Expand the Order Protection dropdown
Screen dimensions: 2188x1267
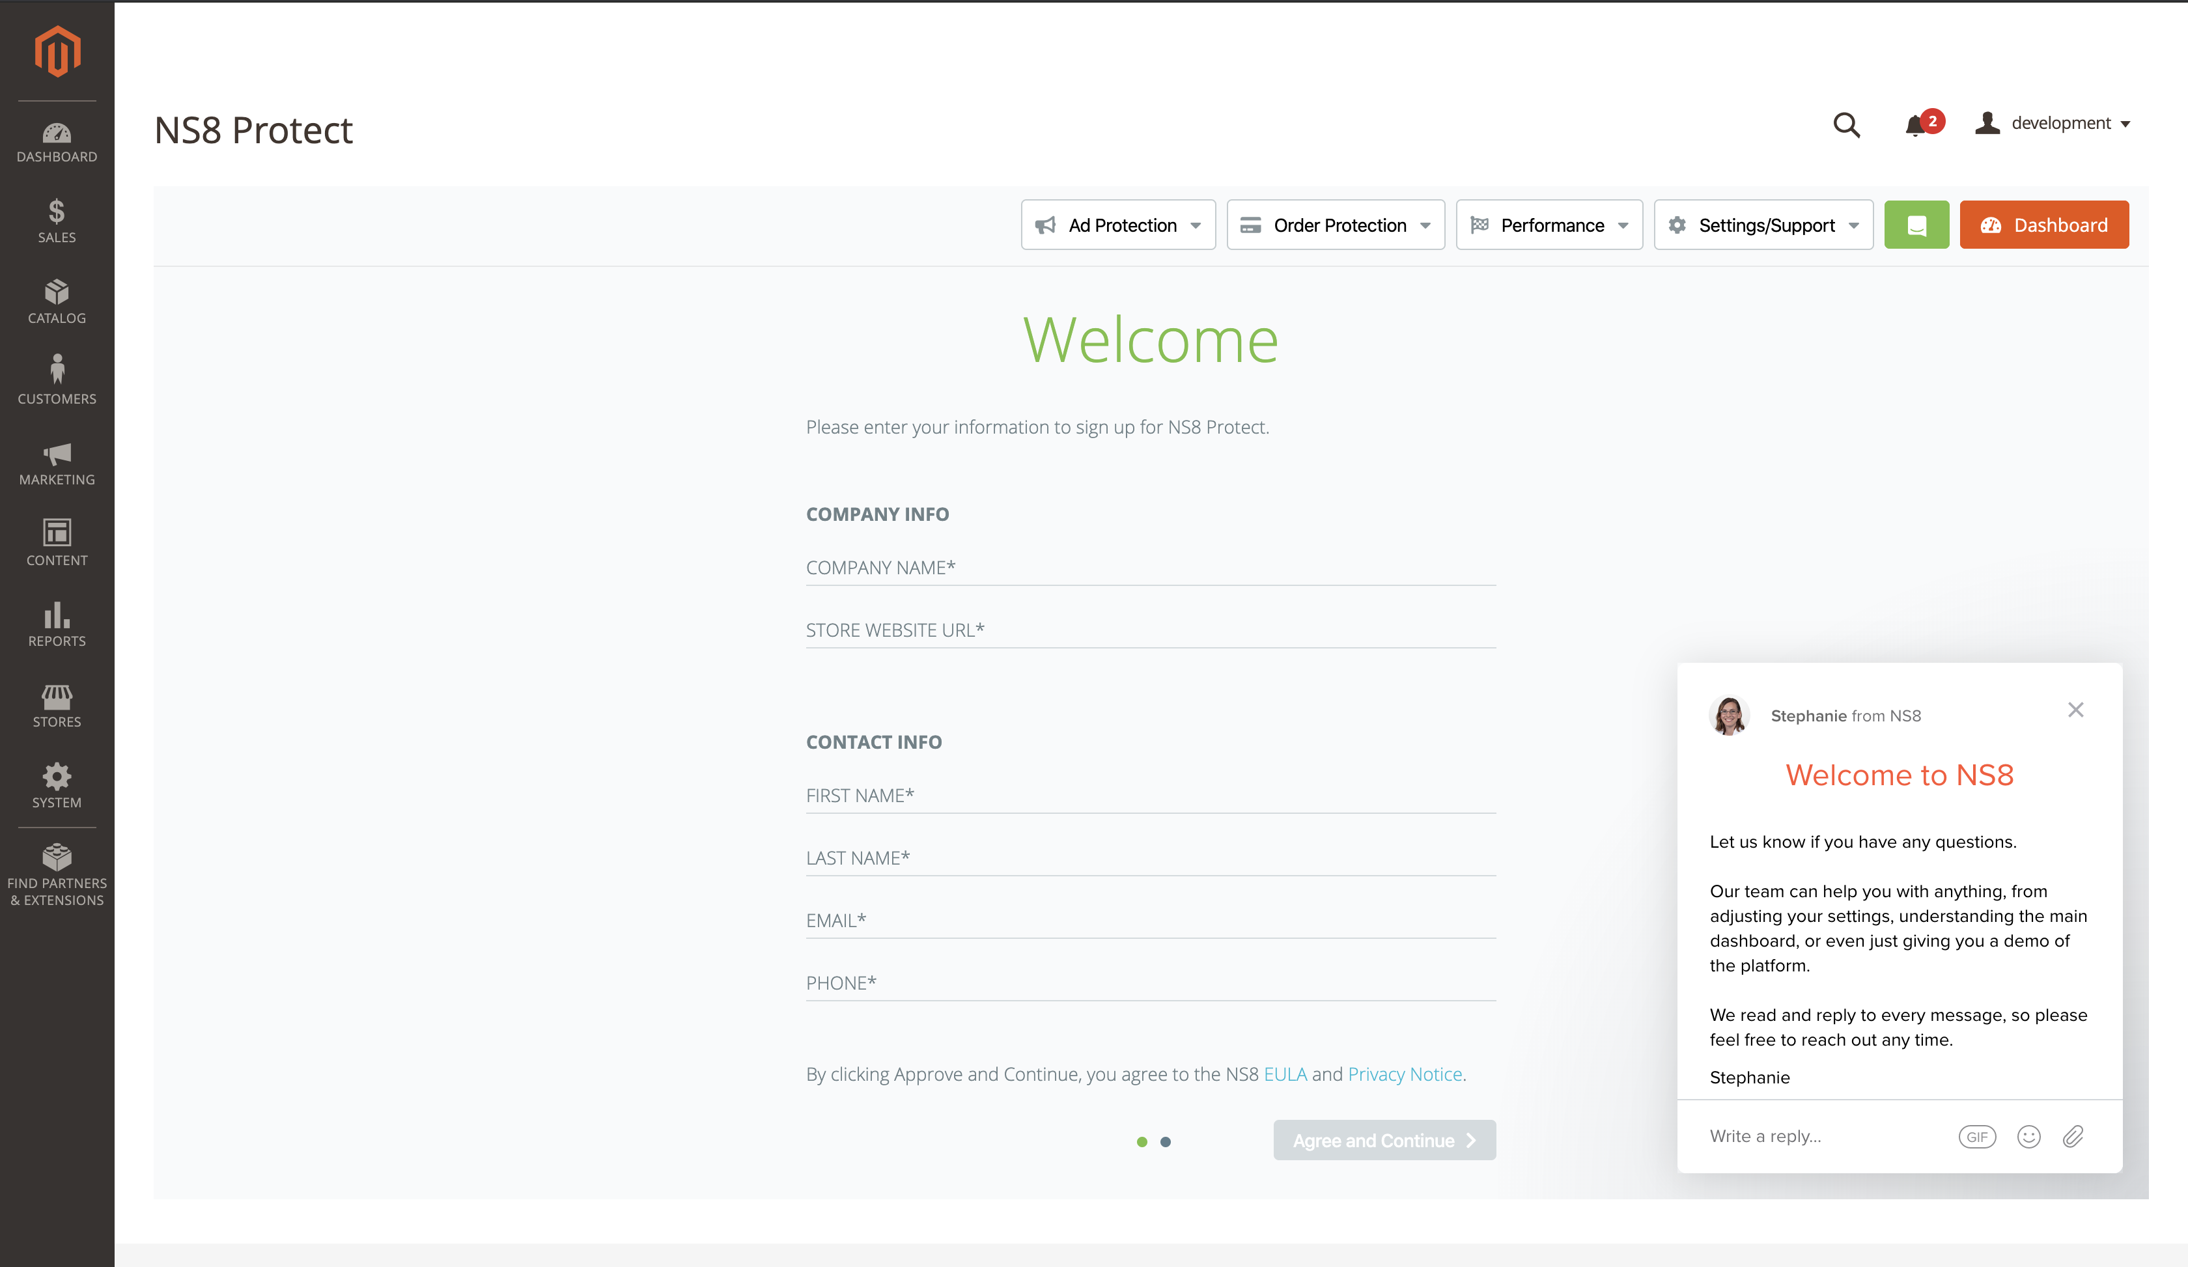[x=1336, y=226]
